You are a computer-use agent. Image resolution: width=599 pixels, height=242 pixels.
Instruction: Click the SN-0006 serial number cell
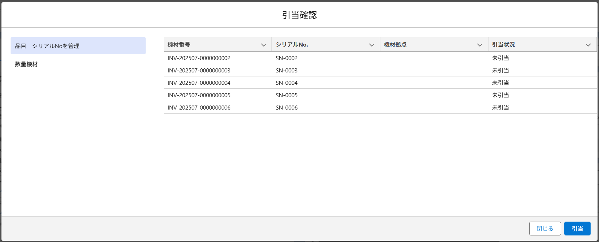pyautogui.click(x=287, y=107)
